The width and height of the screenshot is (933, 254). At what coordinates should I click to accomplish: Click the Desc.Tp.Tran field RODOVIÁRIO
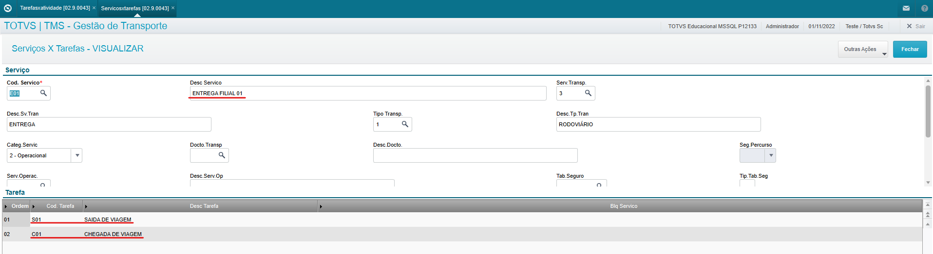coord(658,124)
